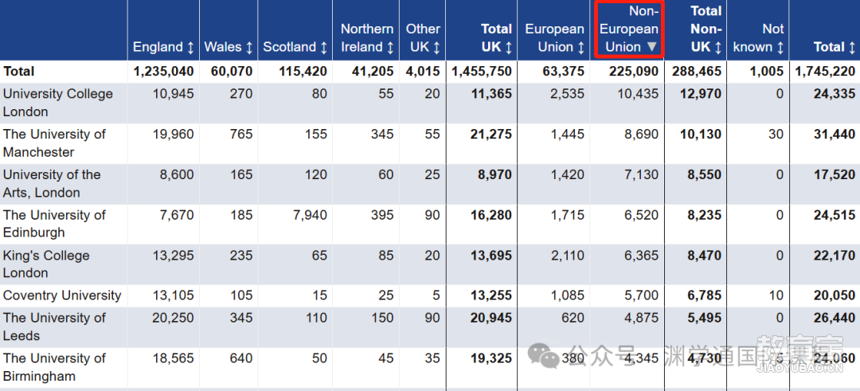This screenshot has height=391, width=860.
Task: Click Coventry Non-EU value 5,700
Action: tap(641, 295)
